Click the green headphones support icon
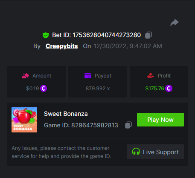The width and height of the screenshot is (195, 178). point(136,152)
